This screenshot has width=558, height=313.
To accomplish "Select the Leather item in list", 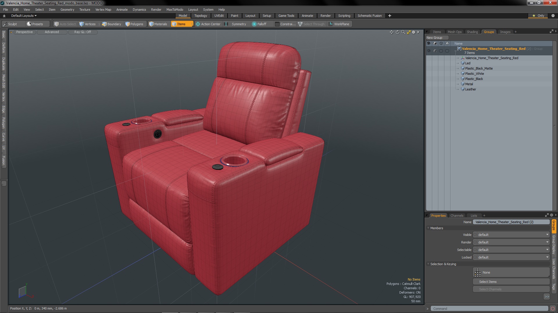I will (x=470, y=89).
